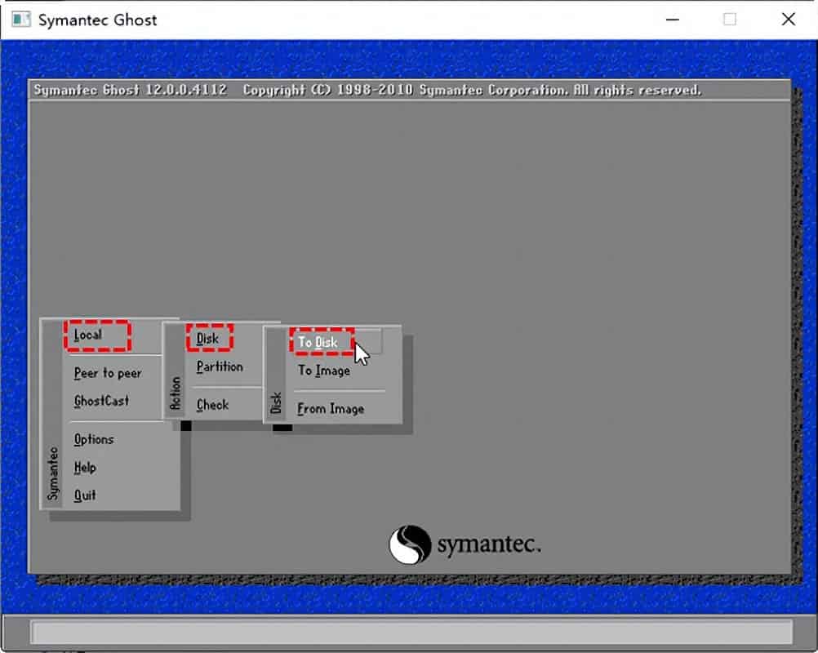Select Help in the main menu
The height and width of the screenshot is (653, 818).
[85, 468]
